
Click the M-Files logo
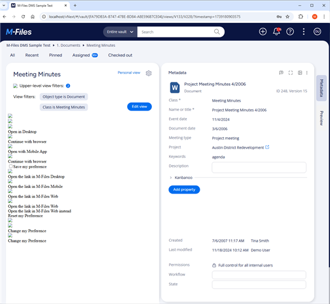(x=18, y=32)
